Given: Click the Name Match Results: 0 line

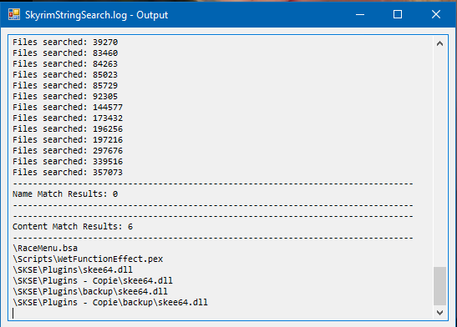Looking at the screenshot, I should [x=65, y=194].
